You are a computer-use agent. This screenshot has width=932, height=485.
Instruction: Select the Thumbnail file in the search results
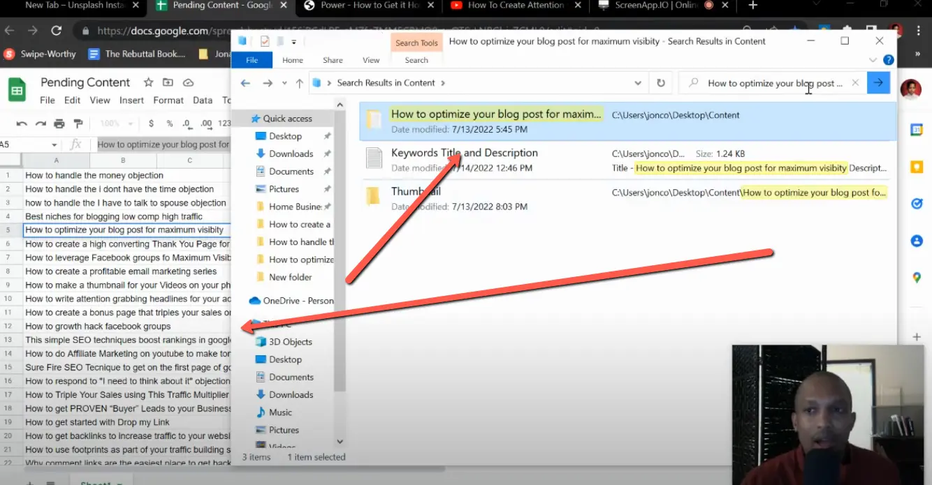pyautogui.click(x=416, y=191)
